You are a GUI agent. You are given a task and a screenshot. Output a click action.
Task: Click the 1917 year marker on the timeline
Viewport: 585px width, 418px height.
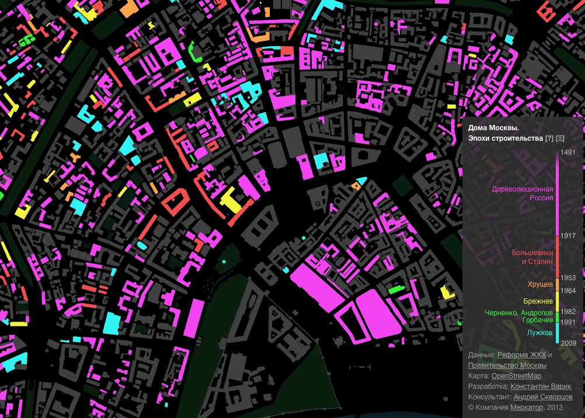568,235
